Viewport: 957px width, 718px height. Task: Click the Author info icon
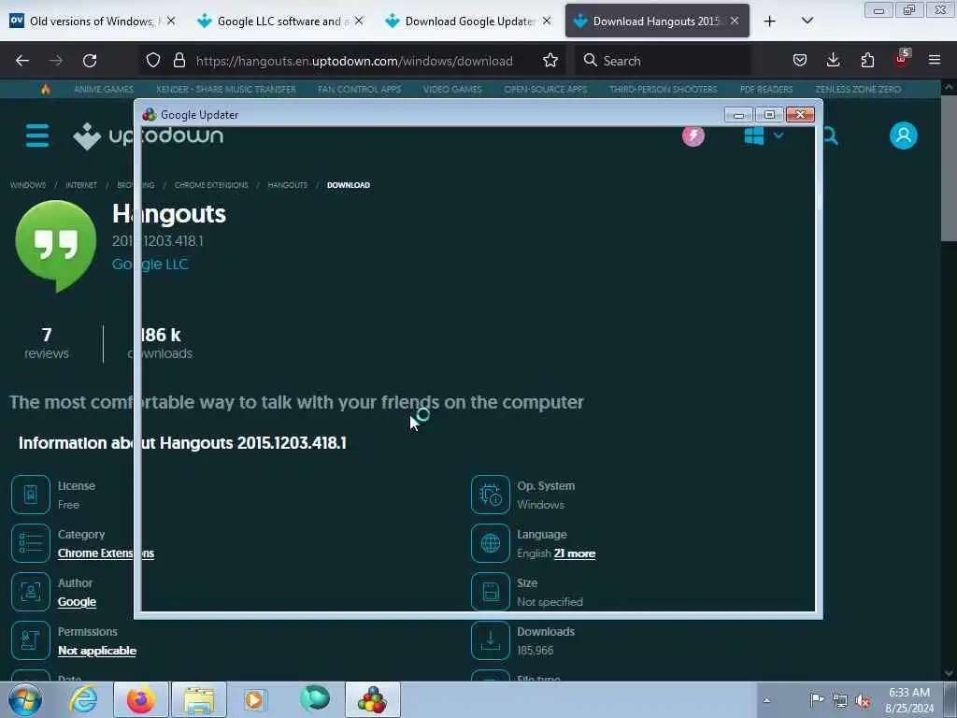(31, 592)
